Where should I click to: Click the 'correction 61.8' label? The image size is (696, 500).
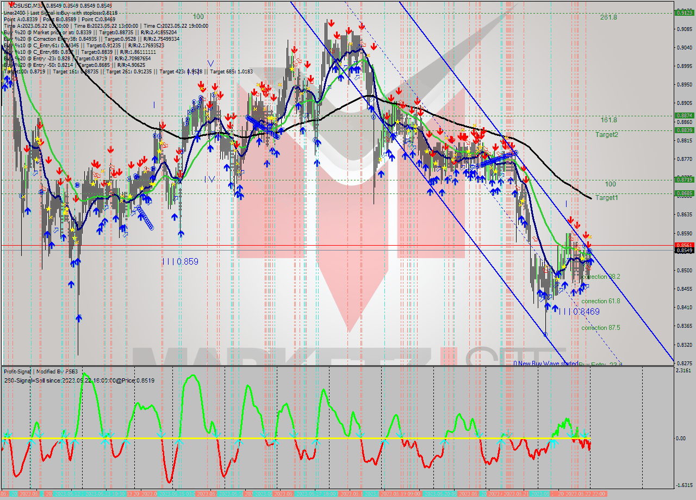coord(601,301)
